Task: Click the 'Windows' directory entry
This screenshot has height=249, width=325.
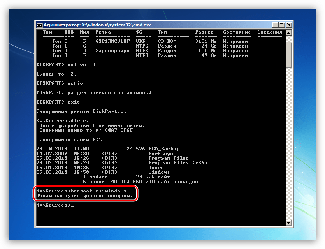Action: point(159,172)
